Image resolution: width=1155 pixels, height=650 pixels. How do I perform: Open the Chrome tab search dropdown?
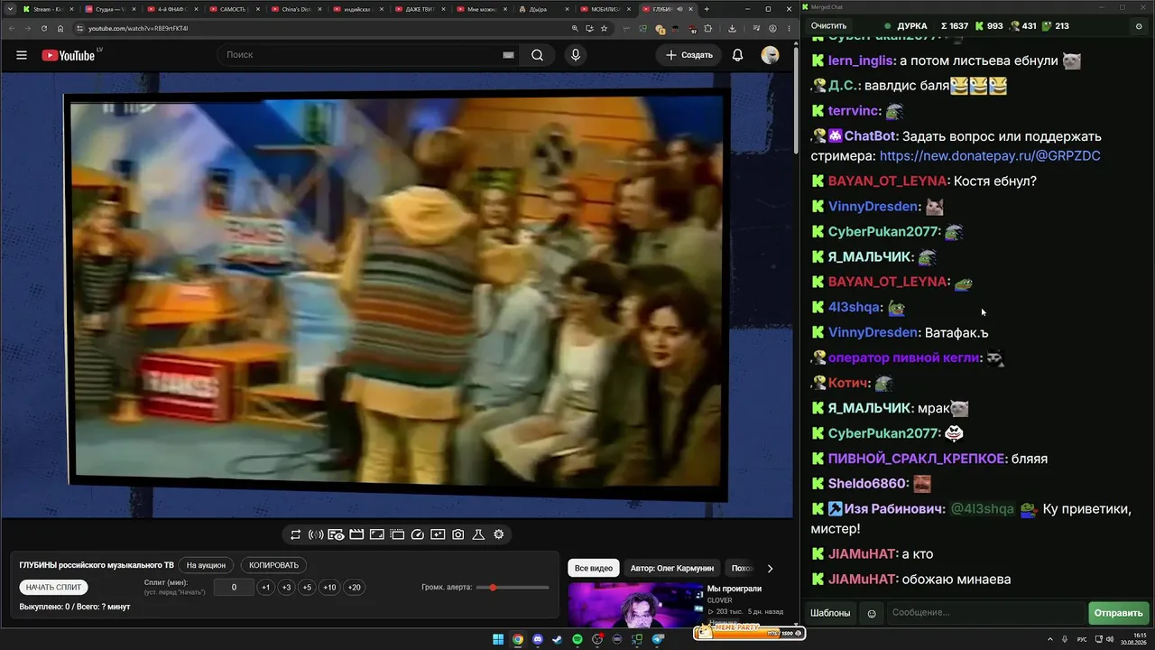(9, 9)
